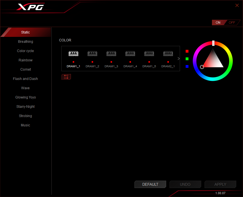Pick the blue preset color swatch

click(187, 66)
